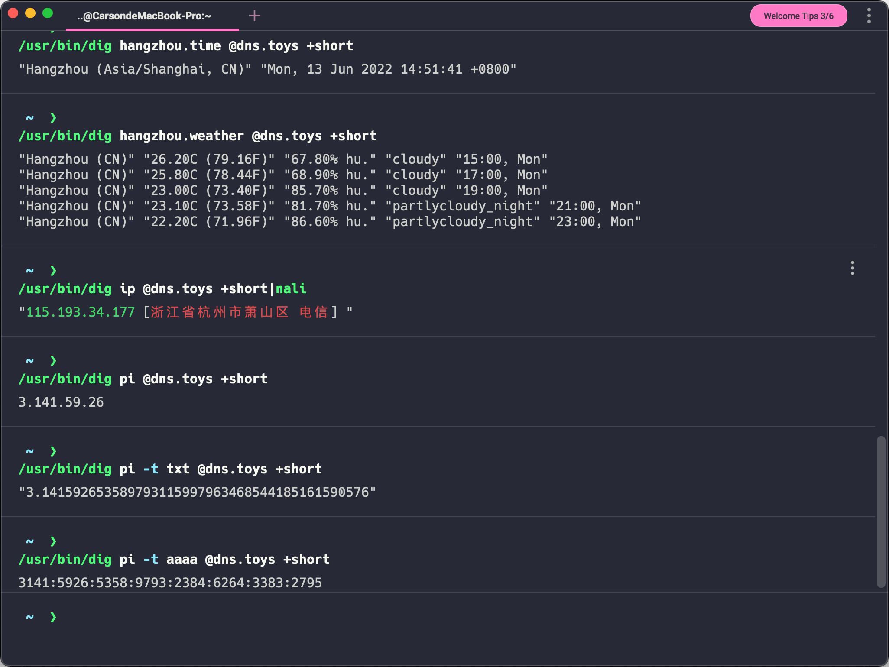Click the 115.193.34.177 IP address output
Screen dimensions: 889x667
pyautogui.click(x=81, y=312)
